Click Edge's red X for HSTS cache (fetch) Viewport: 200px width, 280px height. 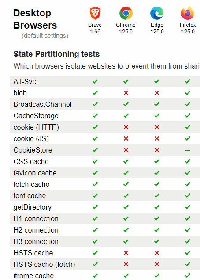[157, 264]
